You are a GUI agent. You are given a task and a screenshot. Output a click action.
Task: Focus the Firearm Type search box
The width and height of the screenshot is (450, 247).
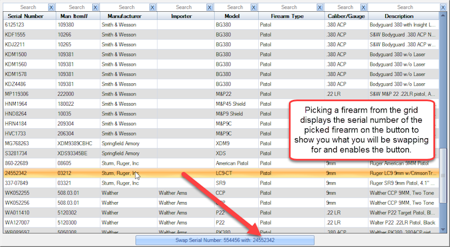[288, 7]
